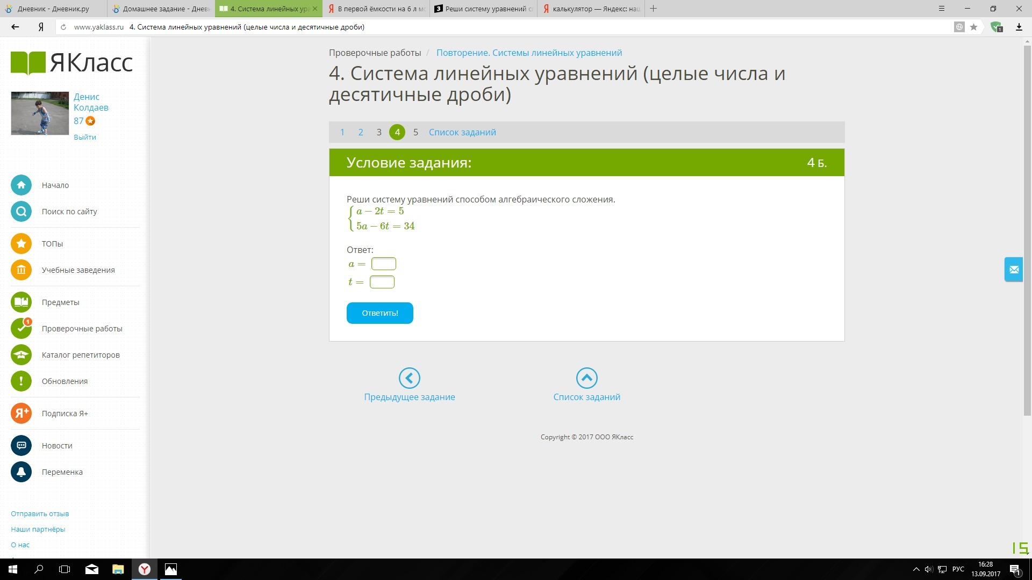Click the ТОПы star icon
The height and width of the screenshot is (580, 1032).
pos(21,244)
